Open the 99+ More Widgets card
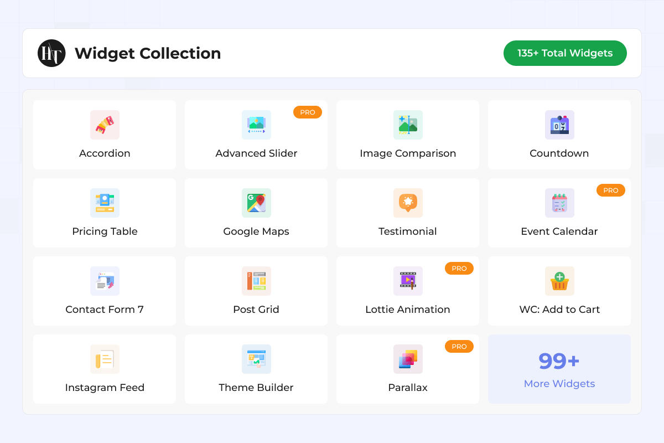This screenshot has width=664, height=443. pos(559,369)
